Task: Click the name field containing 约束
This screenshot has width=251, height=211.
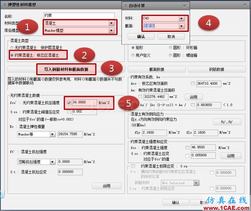Action: click(79, 16)
